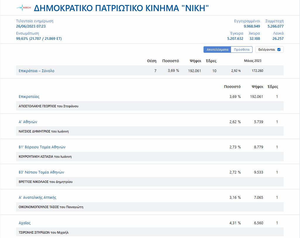Open the Επικράτεια – Σύνολο link

[x=37, y=71]
